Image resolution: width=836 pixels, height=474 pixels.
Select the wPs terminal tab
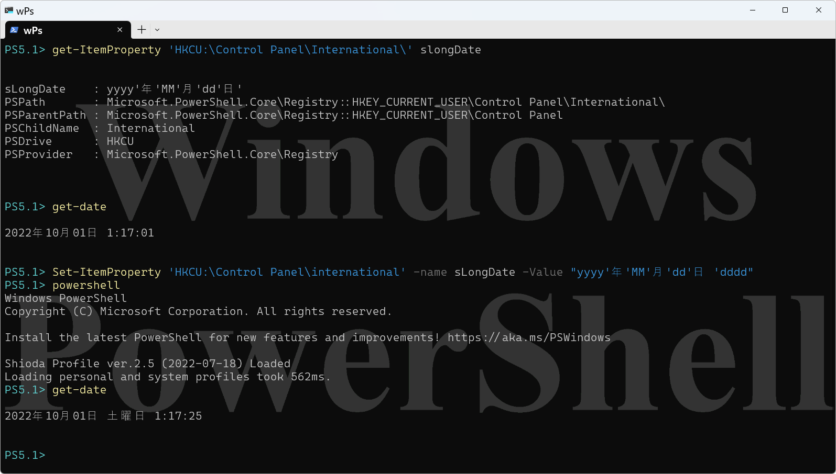click(67, 30)
